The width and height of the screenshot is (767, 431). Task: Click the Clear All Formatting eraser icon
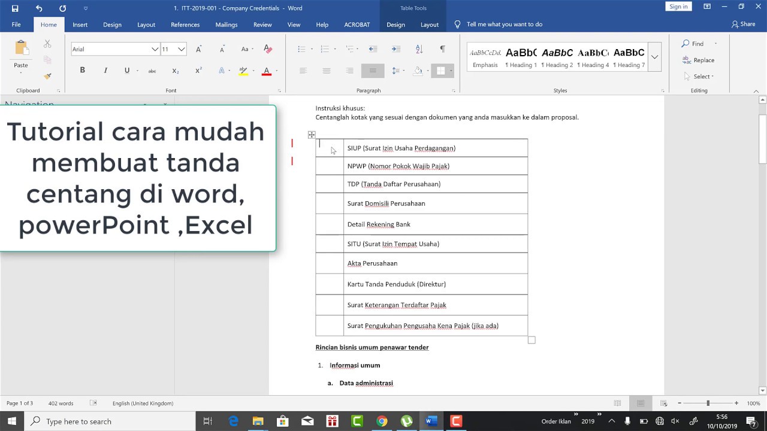[268, 49]
